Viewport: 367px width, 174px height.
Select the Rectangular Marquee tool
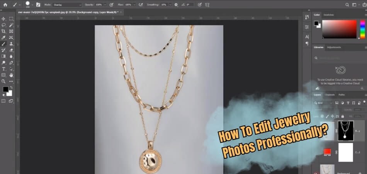click(11, 19)
